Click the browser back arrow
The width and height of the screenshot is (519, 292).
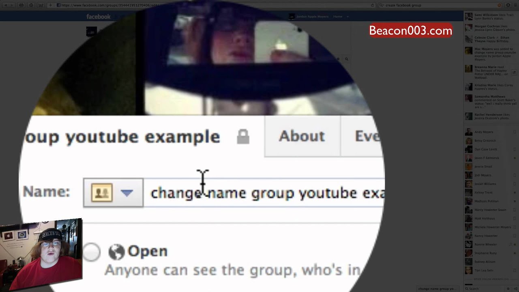coord(6,5)
